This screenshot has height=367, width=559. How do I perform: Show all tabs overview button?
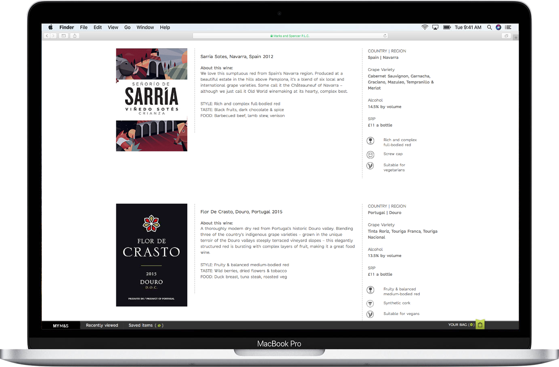pyautogui.click(x=506, y=36)
